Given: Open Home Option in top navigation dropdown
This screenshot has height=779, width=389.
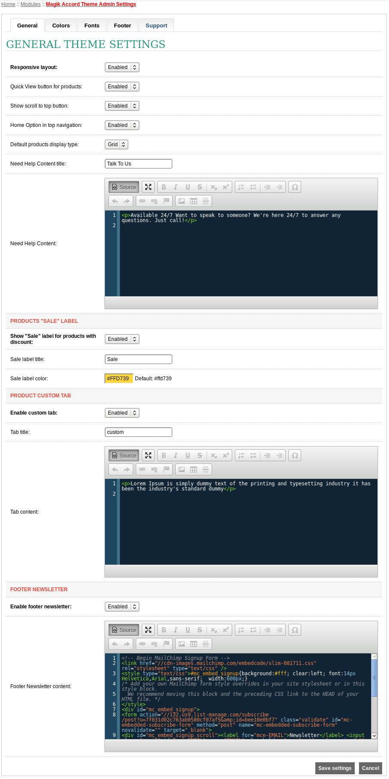Looking at the screenshot, I should (122, 125).
